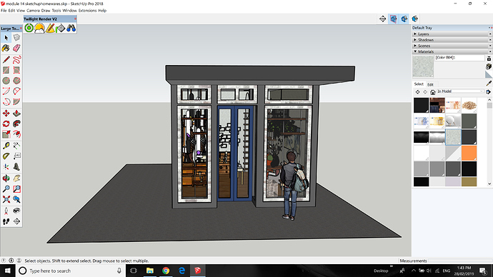The height and width of the screenshot is (277, 493).
Task: Pick the orange color swatch
Action: pyautogui.click(x=469, y=153)
